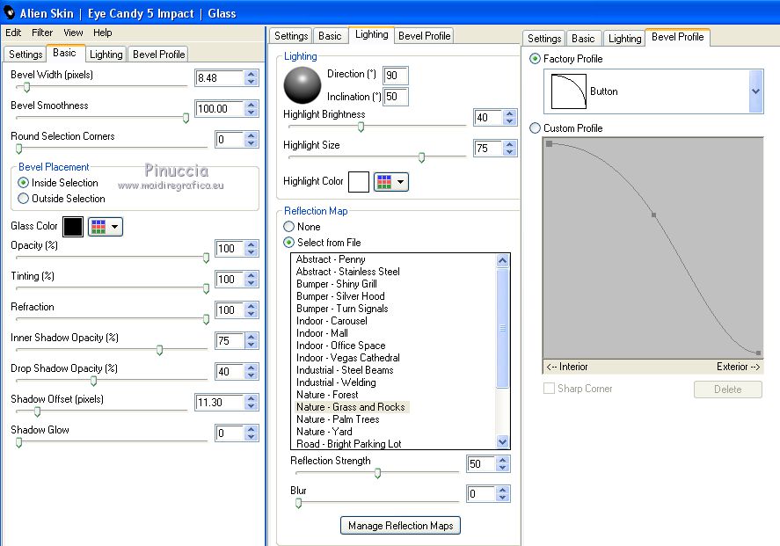Click the Inclination angle input field
This screenshot has width=780, height=546.
pos(396,97)
